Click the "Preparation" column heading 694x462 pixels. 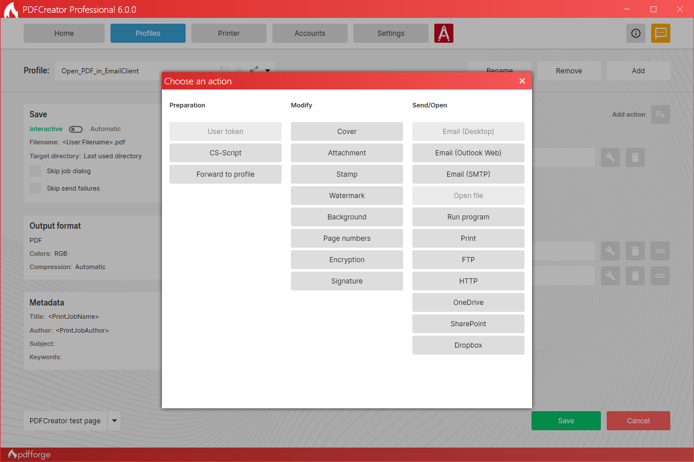click(x=187, y=105)
